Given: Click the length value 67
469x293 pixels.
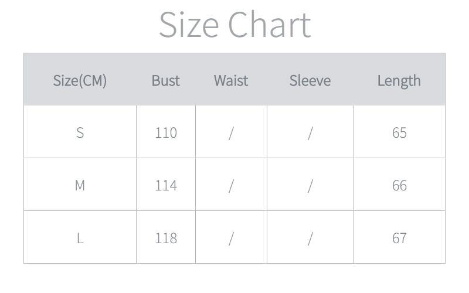Looking at the screenshot, I should coord(399,238).
